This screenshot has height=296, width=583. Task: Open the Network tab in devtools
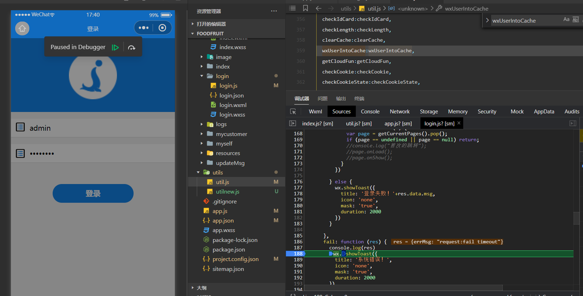pos(400,112)
